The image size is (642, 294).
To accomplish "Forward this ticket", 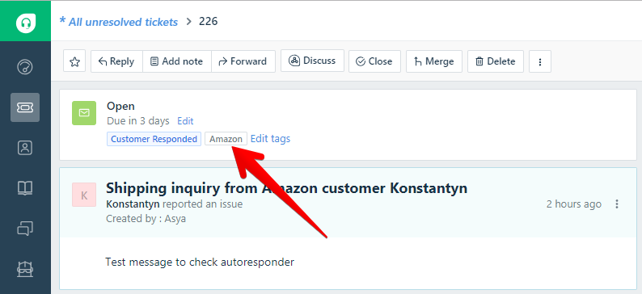I will (x=243, y=61).
